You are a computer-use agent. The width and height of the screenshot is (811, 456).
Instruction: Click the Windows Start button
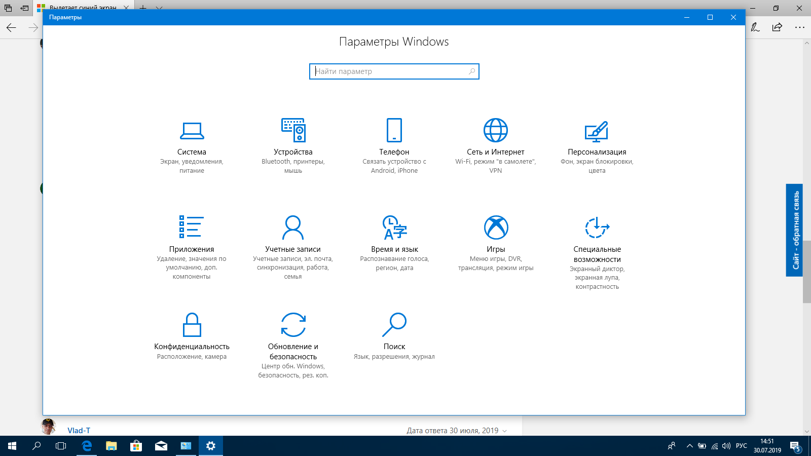click(x=12, y=446)
